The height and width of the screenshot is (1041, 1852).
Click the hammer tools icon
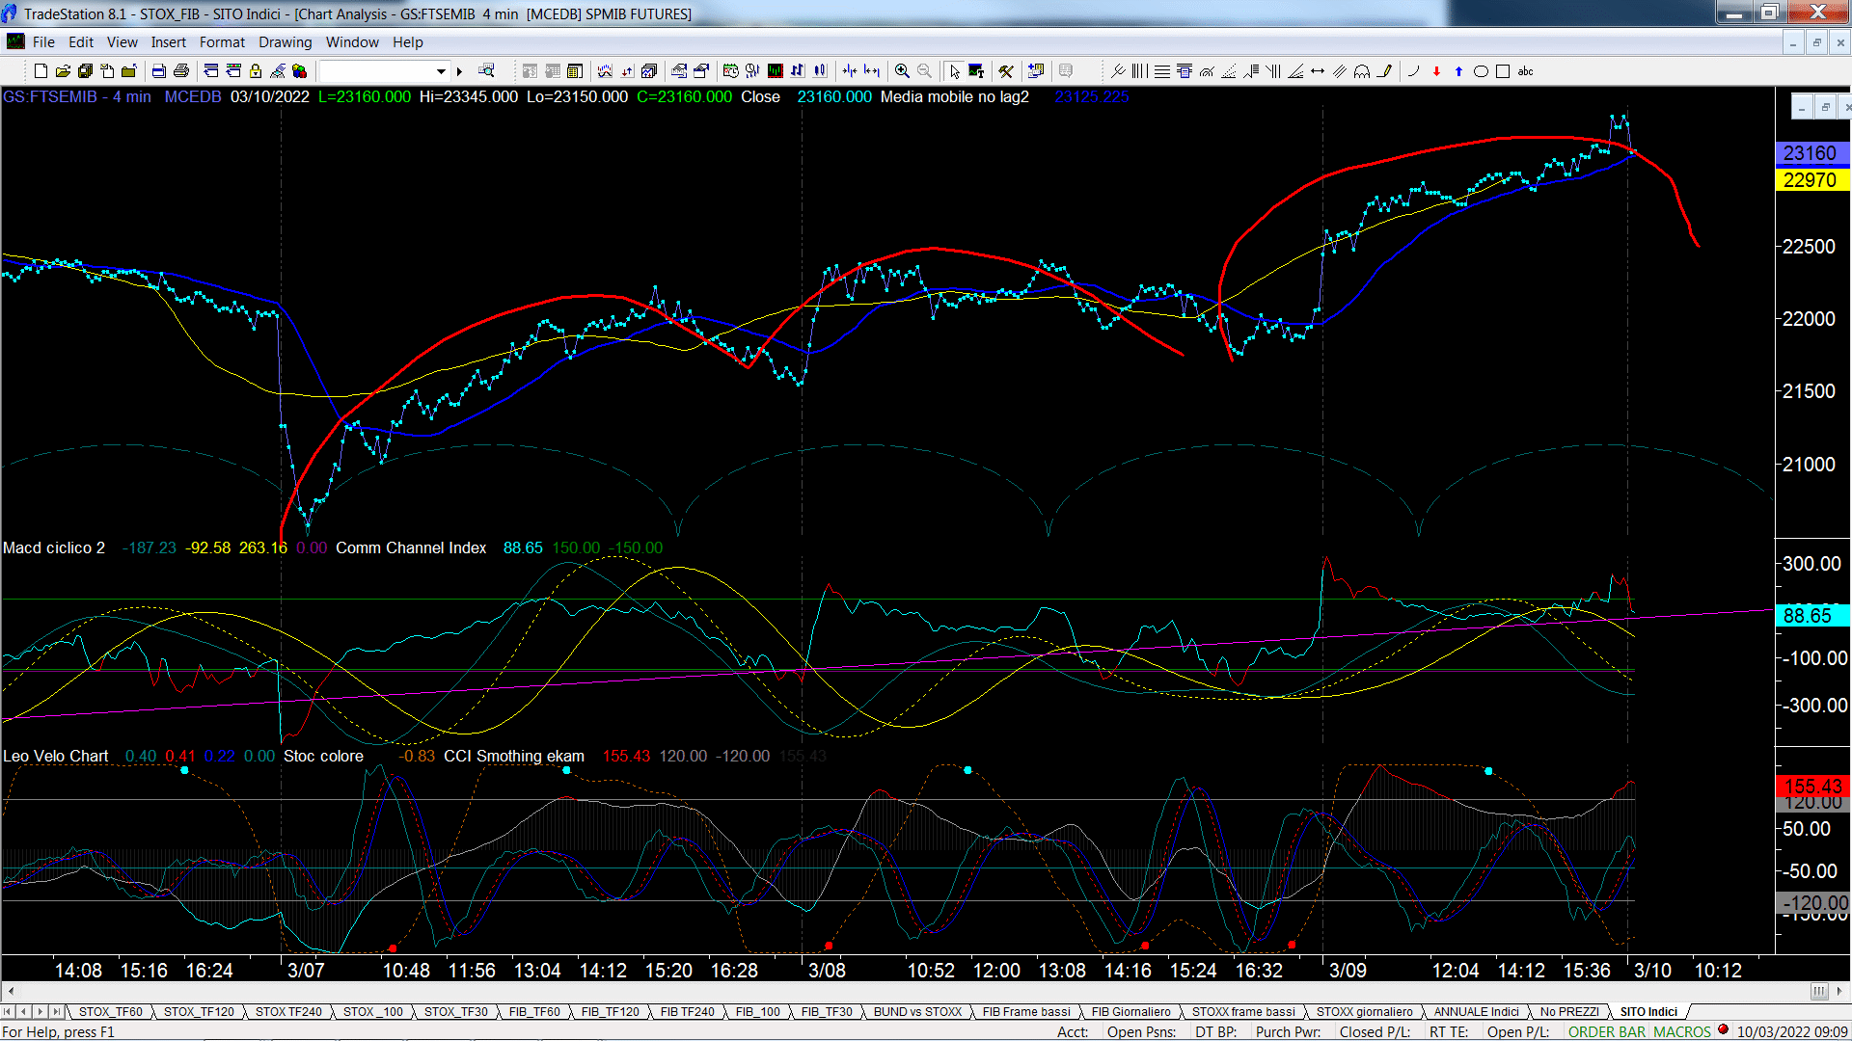[x=1006, y=71]
